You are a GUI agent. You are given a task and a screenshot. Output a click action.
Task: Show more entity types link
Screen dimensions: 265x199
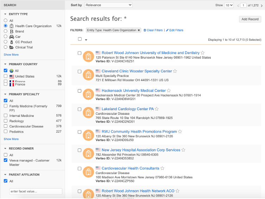point(11,55)
